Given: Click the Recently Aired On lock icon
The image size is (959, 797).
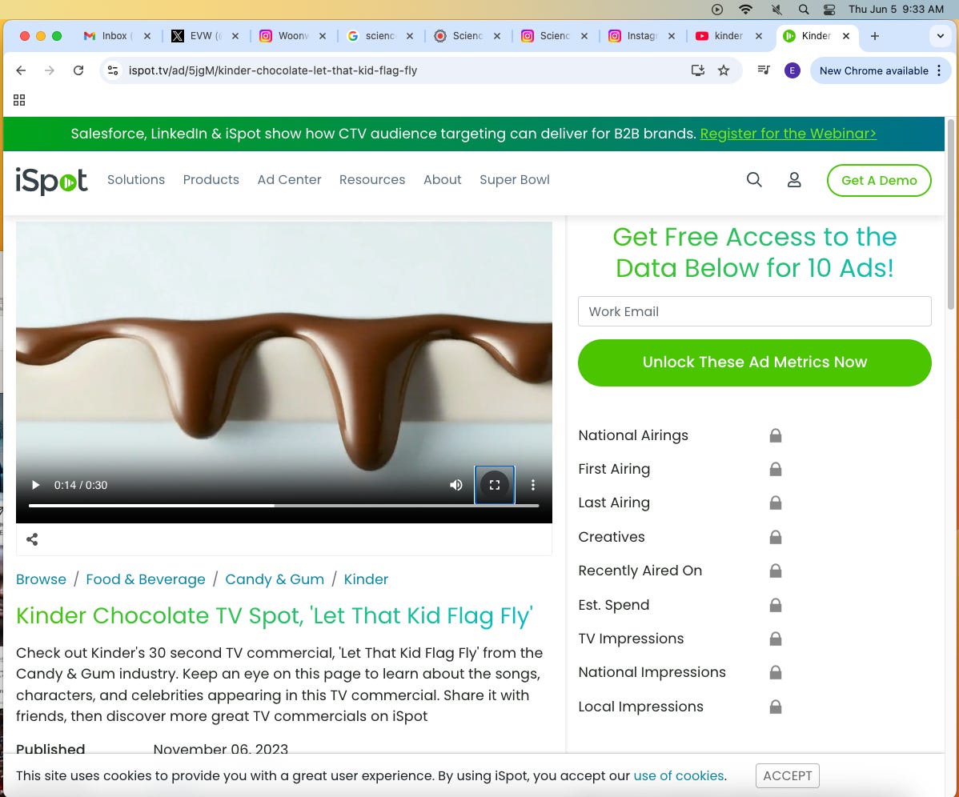Looking at the screenshot, I should tap(776, 571).
